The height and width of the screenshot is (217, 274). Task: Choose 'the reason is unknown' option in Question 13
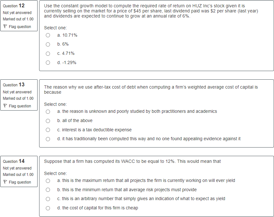tap(48, 112)
